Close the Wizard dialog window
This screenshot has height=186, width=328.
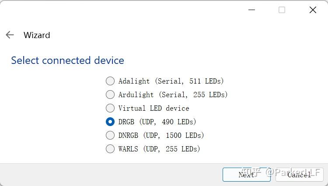click(313, 10)
